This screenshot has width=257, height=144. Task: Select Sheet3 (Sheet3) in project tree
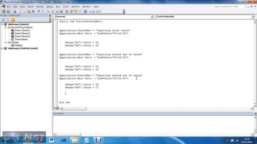pos(22,36)
